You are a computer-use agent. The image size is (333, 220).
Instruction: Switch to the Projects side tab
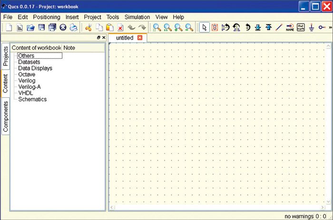pos(6,56)
